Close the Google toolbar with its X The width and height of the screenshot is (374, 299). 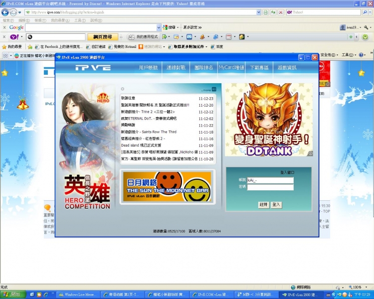pyautogui.click(x=4, y=27)
